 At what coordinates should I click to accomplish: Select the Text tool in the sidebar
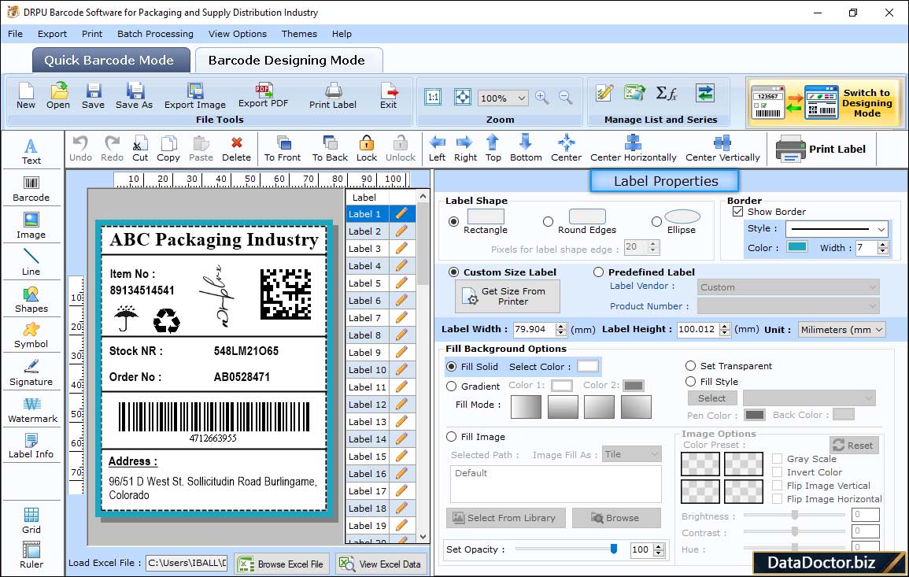coord(31,152)
